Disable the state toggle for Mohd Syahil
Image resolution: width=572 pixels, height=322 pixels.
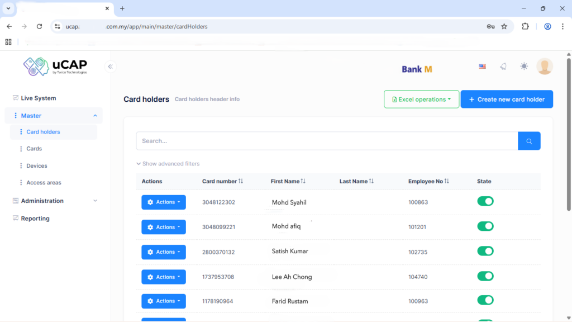(x=485, y=201)
